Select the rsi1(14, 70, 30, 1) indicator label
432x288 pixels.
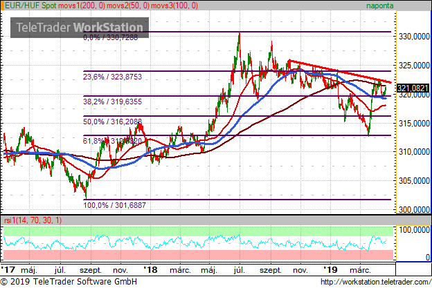[33, 220]
